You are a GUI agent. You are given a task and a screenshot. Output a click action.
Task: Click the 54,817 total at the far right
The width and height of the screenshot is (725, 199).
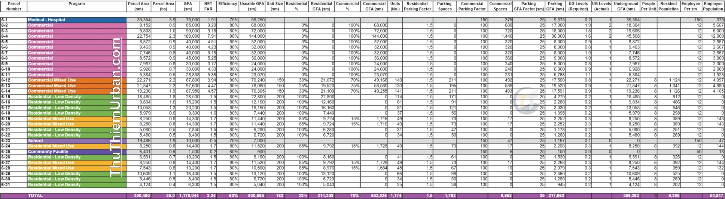pos(713,196)
